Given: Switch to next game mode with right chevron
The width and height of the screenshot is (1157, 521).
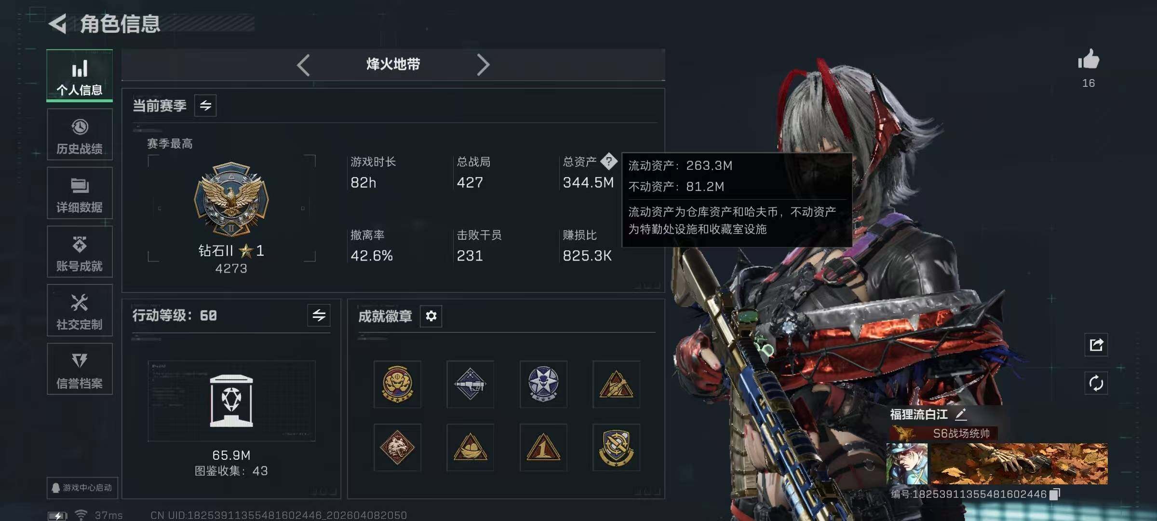Looking at the screenshot, I should click(x=483, y=65).
